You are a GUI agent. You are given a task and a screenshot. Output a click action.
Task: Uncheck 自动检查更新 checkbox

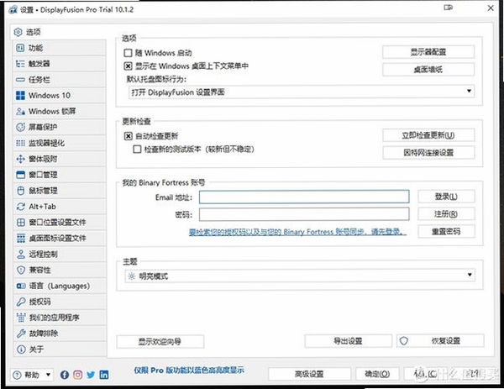[x=128, y=136]
